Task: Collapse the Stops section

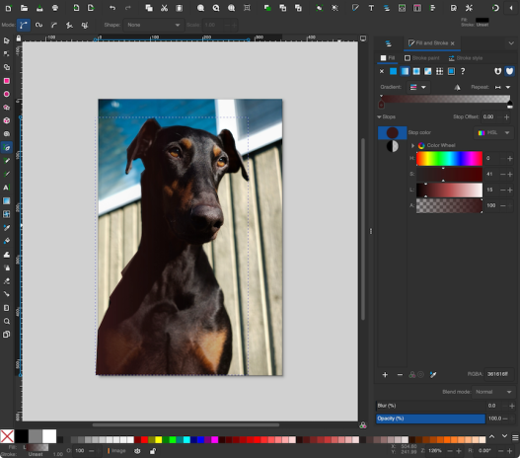Action: coord(379,116)
